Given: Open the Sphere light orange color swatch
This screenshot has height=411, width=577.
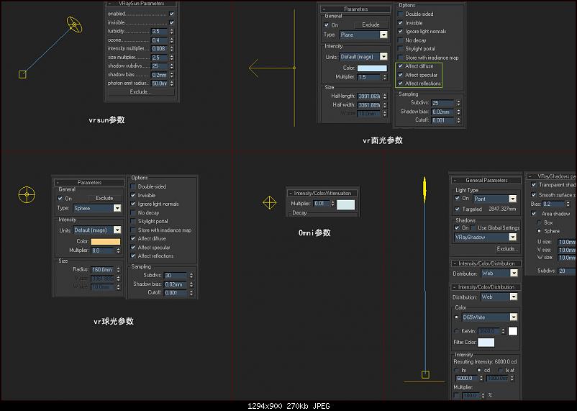Looking at the screenshot, I should pyautogui.click(x=106, y=242).
